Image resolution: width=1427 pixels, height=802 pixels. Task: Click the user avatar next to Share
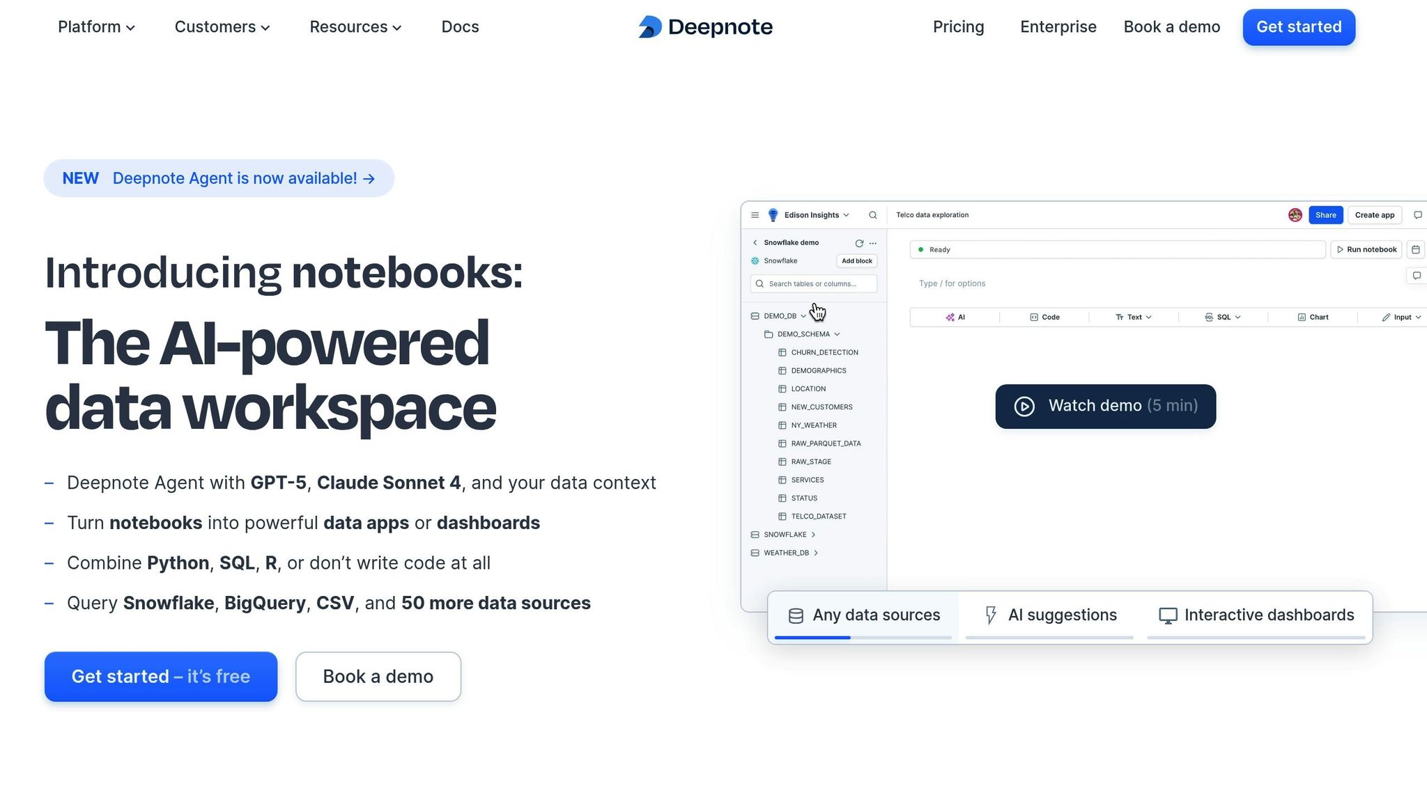(x=1295, y=215)
